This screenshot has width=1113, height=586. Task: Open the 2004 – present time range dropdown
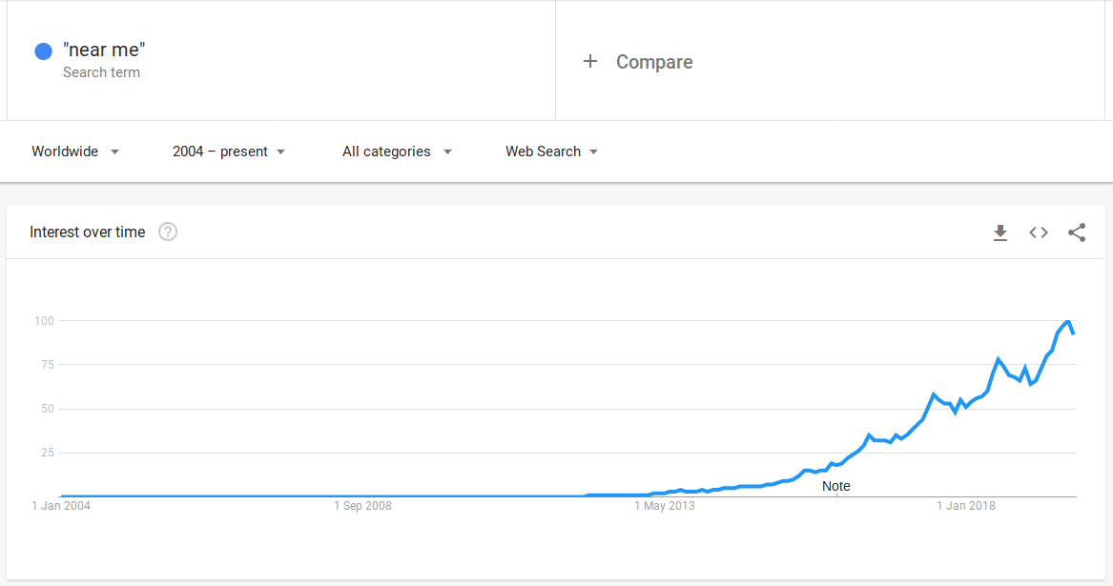coord(229,152)
